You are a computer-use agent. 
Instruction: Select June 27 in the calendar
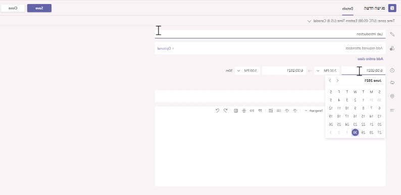point(379,132)
